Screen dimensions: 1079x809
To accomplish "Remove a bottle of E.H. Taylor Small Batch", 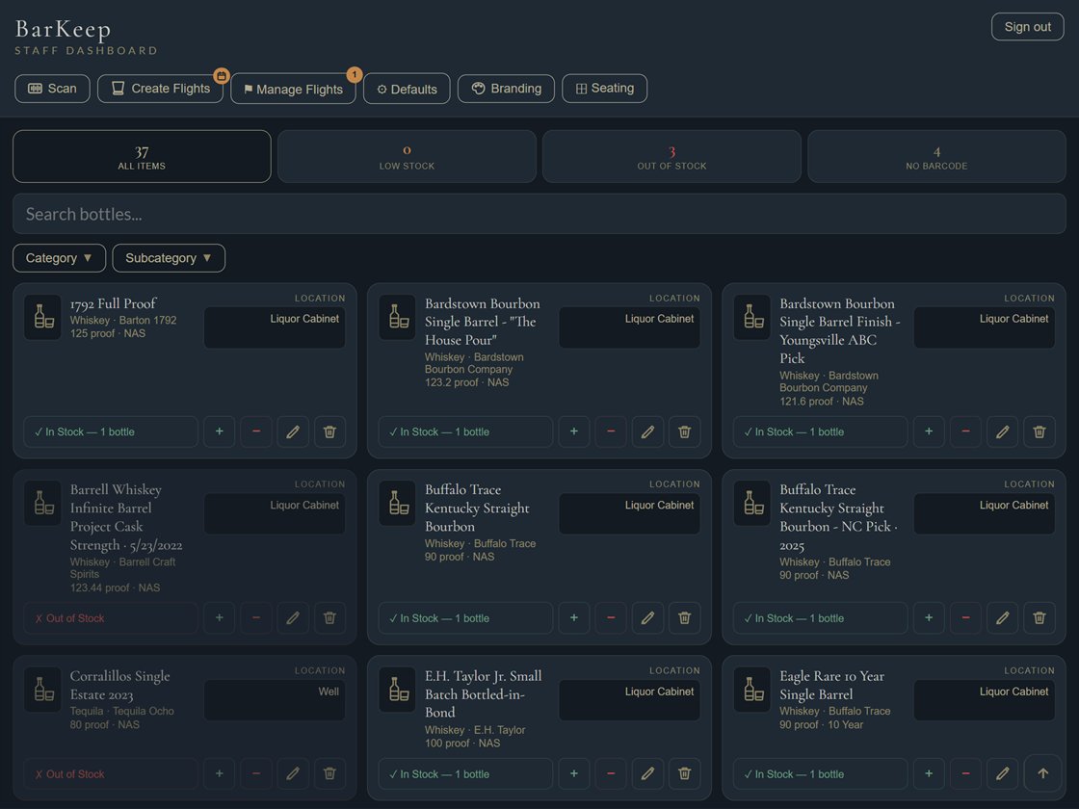I will click(611, 773).
